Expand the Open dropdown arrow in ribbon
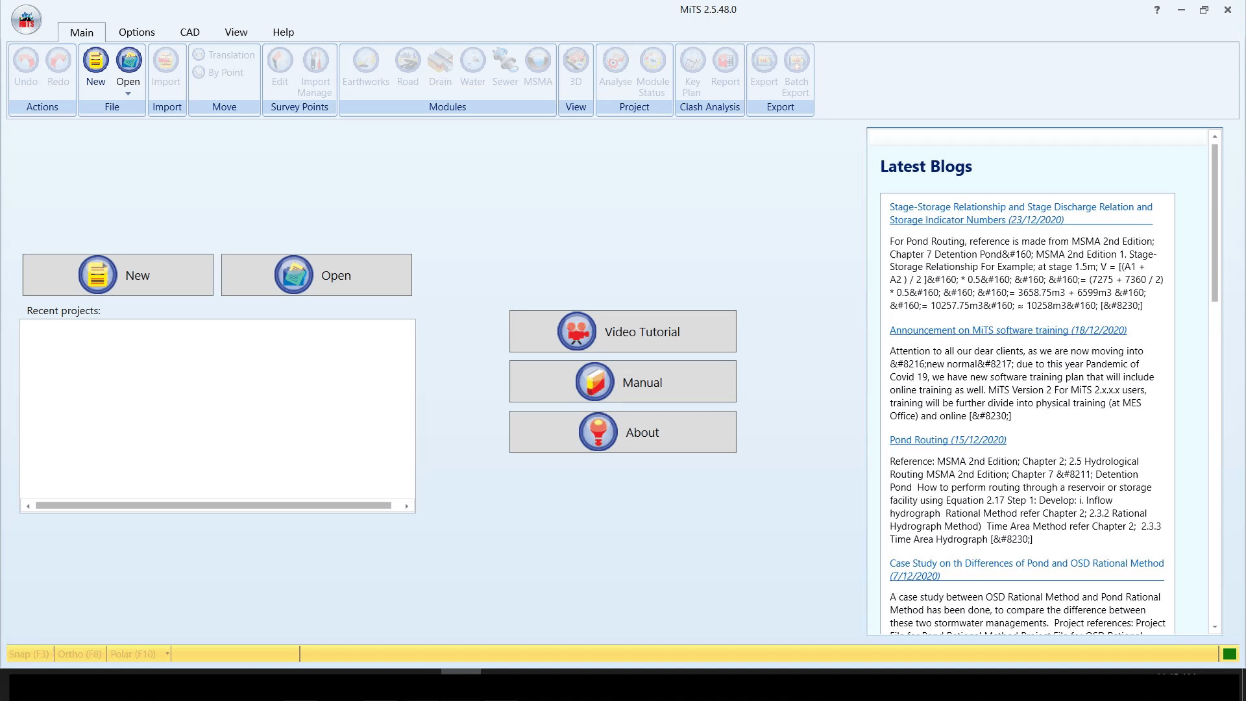1246x701 pixels. (x=128, y=94)
